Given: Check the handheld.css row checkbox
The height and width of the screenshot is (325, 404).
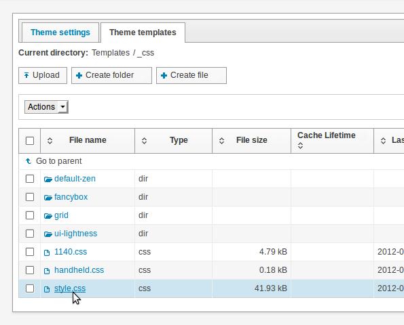Looking at the screenshot, I should (x=30, y=270).
